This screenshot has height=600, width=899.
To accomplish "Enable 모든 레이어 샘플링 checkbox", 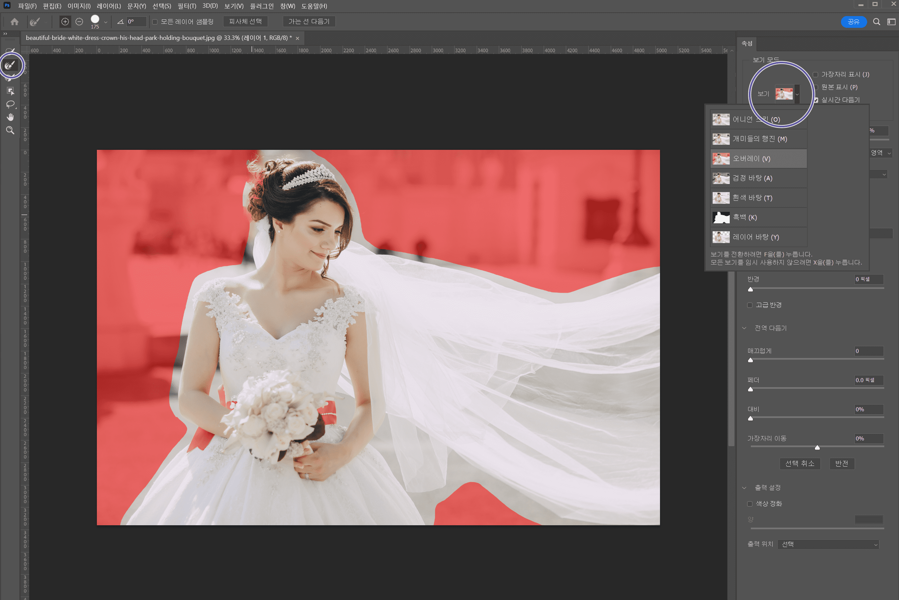I will click(x=155, y=22).
